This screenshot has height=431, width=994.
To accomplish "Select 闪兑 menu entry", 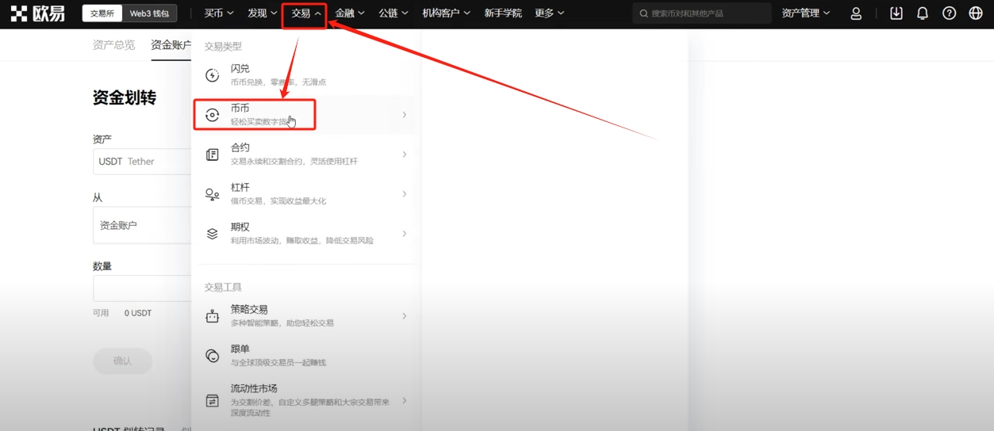I will pyautogui.click(x=305, y=75).
